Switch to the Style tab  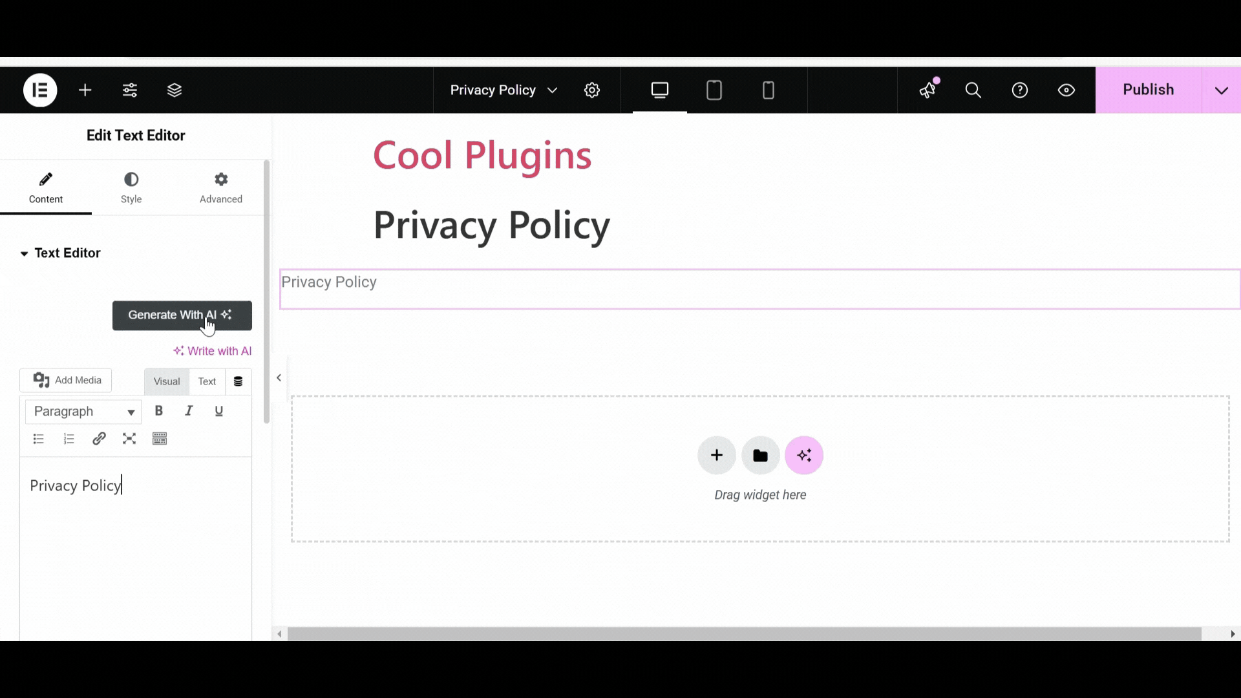pyautogui.click(x=131, y=188)
